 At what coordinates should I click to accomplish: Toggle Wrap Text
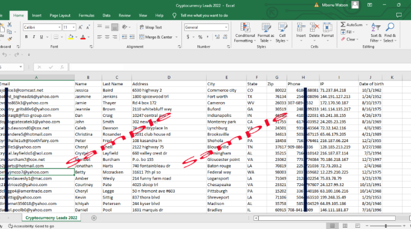(150, 27)
